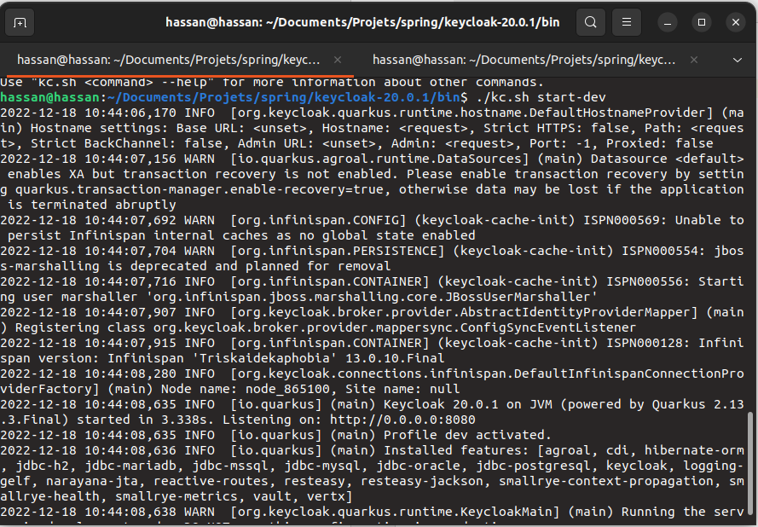Expand the tab list dropdown arrow
This screenshot has width=758, height=527.
(738, 60)
